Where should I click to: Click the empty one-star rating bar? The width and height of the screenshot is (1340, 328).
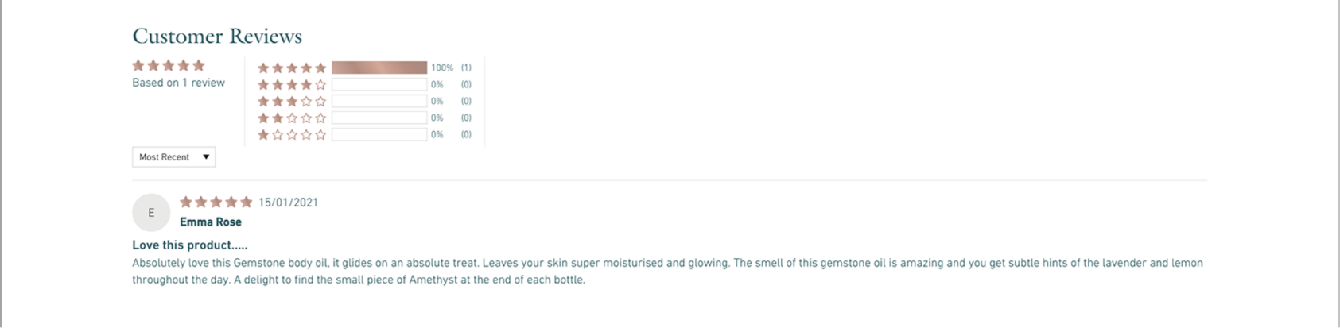pos(379,135)
